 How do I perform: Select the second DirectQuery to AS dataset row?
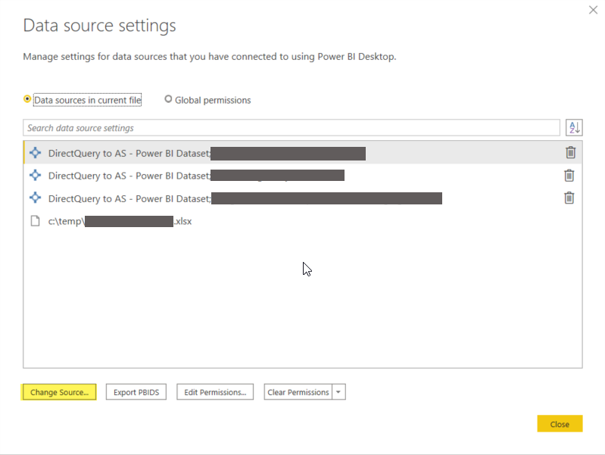pos(303,176)
